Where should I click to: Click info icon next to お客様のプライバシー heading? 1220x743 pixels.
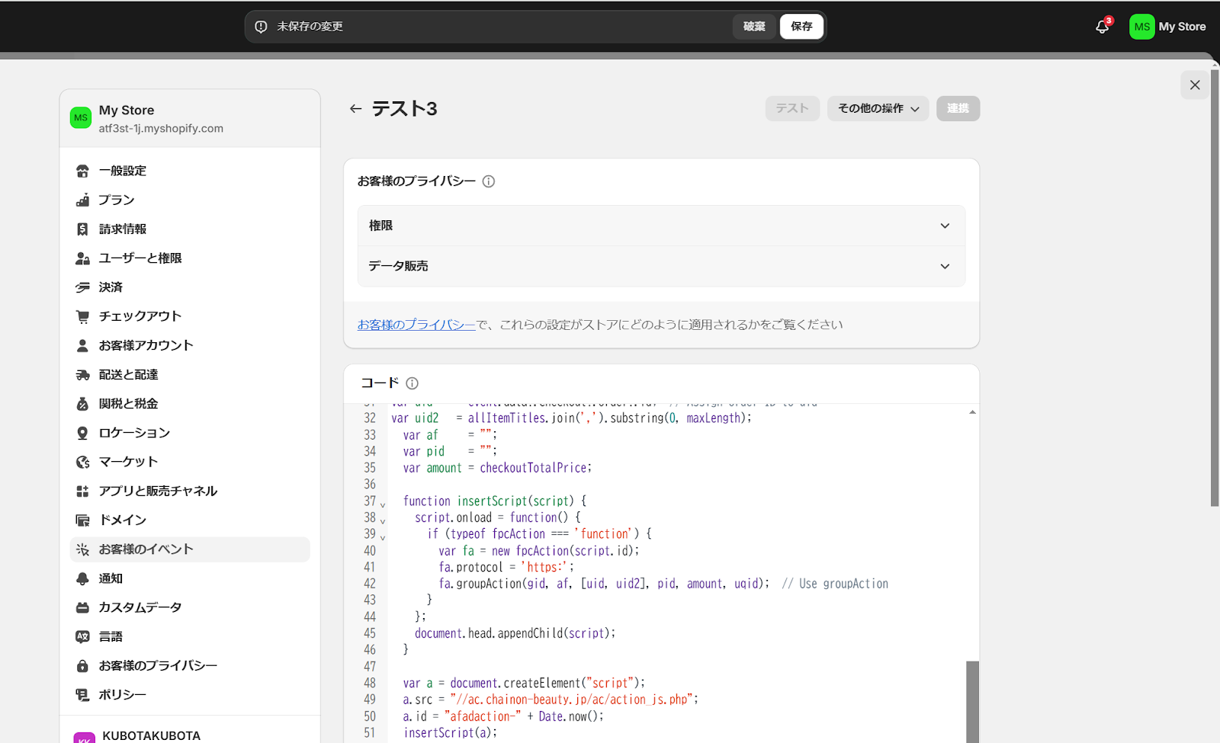click(x=489, y=181)
